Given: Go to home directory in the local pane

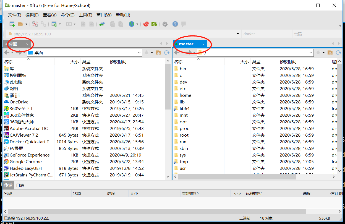Looking at the screenshot, I should coord(159,53).
